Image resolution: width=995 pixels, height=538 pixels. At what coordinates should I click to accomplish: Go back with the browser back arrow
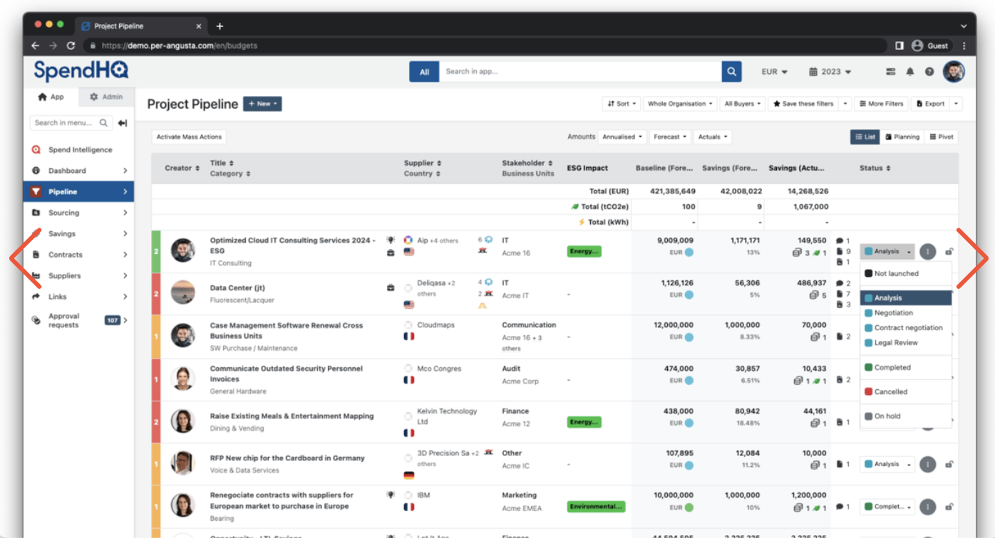(x=36, y=46)
